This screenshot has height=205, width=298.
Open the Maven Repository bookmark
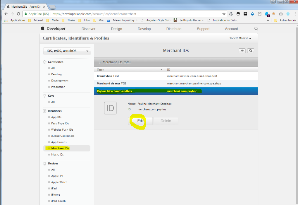pos(122,20)
